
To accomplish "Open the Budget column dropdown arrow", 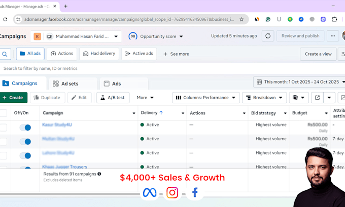I will (x=326, y=113).
